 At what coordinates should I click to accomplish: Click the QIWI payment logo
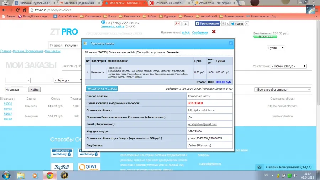click(x=89, y=167)
